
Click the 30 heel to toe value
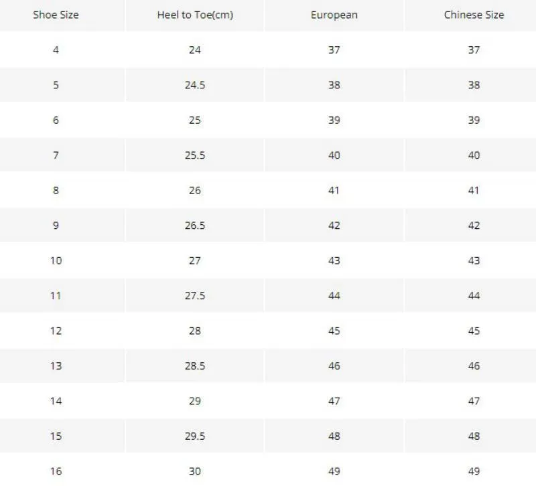click(x=195, y=472)
